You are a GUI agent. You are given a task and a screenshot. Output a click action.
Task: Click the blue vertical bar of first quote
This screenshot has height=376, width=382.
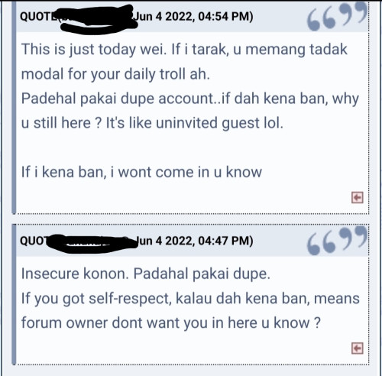[x=14, y=107]
